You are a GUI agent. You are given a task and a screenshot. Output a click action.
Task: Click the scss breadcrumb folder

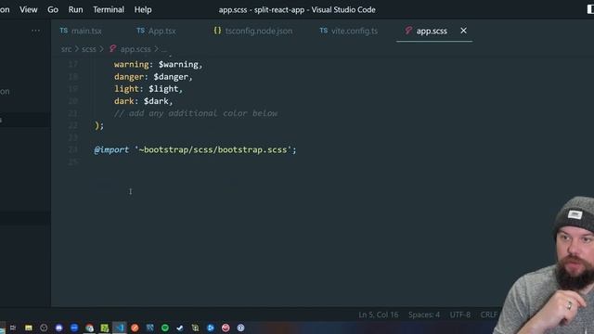[x=89, y=49]
